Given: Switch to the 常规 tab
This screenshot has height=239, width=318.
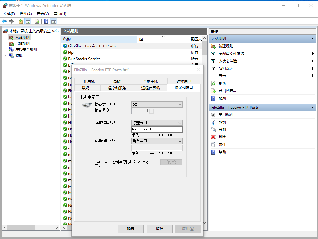Looking at the screenshot, I should point(85,88).
